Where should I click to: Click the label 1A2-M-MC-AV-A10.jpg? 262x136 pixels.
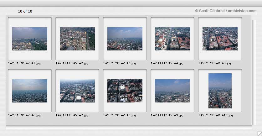click(x=216, y=115)
